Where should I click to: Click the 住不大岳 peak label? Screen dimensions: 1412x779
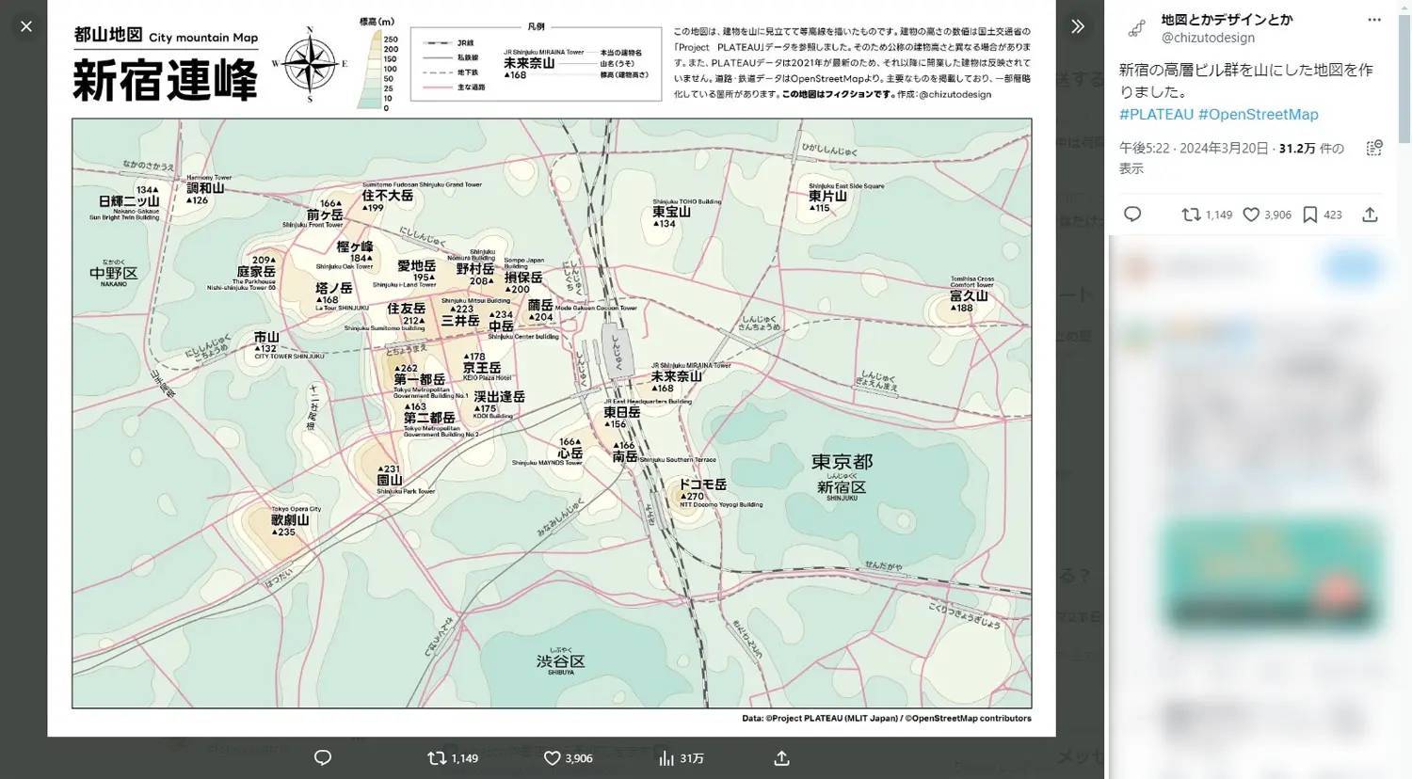click(x=387, y=195)
